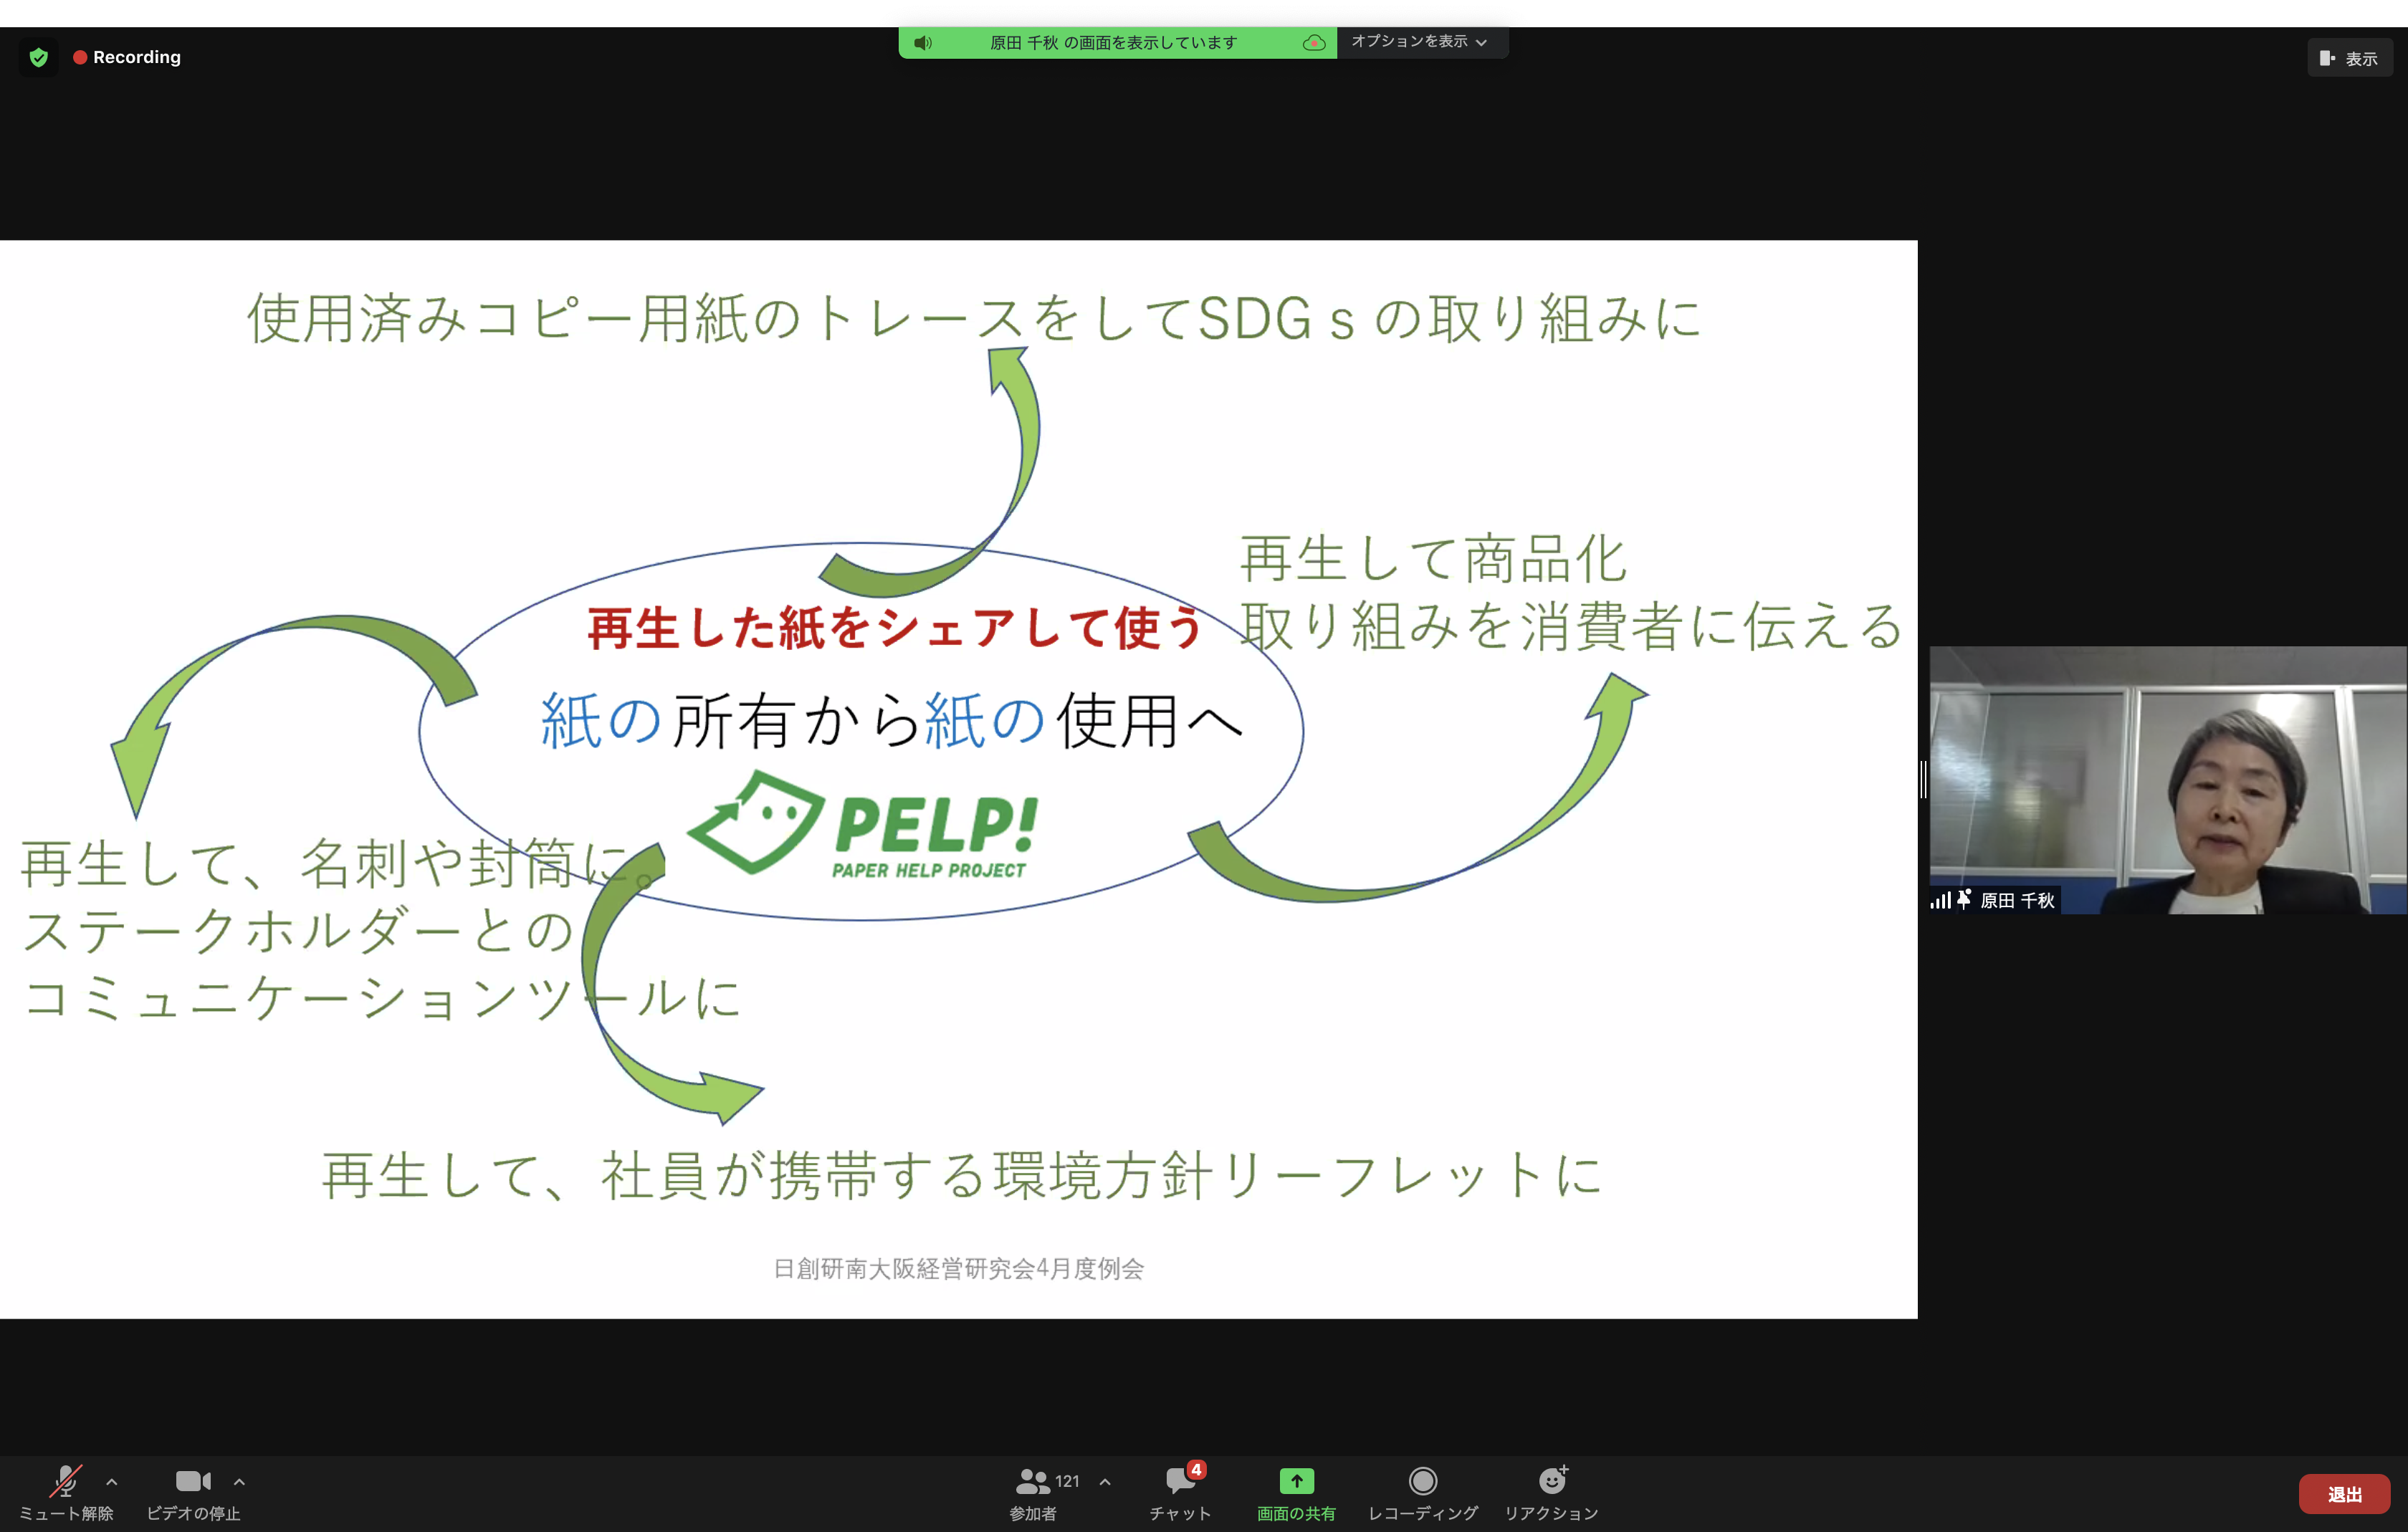The image size is (2408, 1532).
Task: Click the text ステークホルダーとの
Action: pyautogui.click(x=298, y=931)
